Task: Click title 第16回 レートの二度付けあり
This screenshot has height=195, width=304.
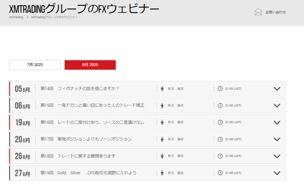Action: coord(92,122)
